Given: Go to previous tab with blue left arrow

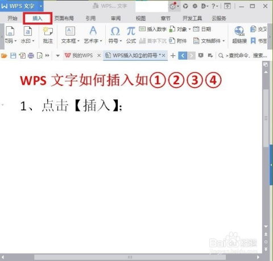Looking at the screenshot, I should pos(183,56).
